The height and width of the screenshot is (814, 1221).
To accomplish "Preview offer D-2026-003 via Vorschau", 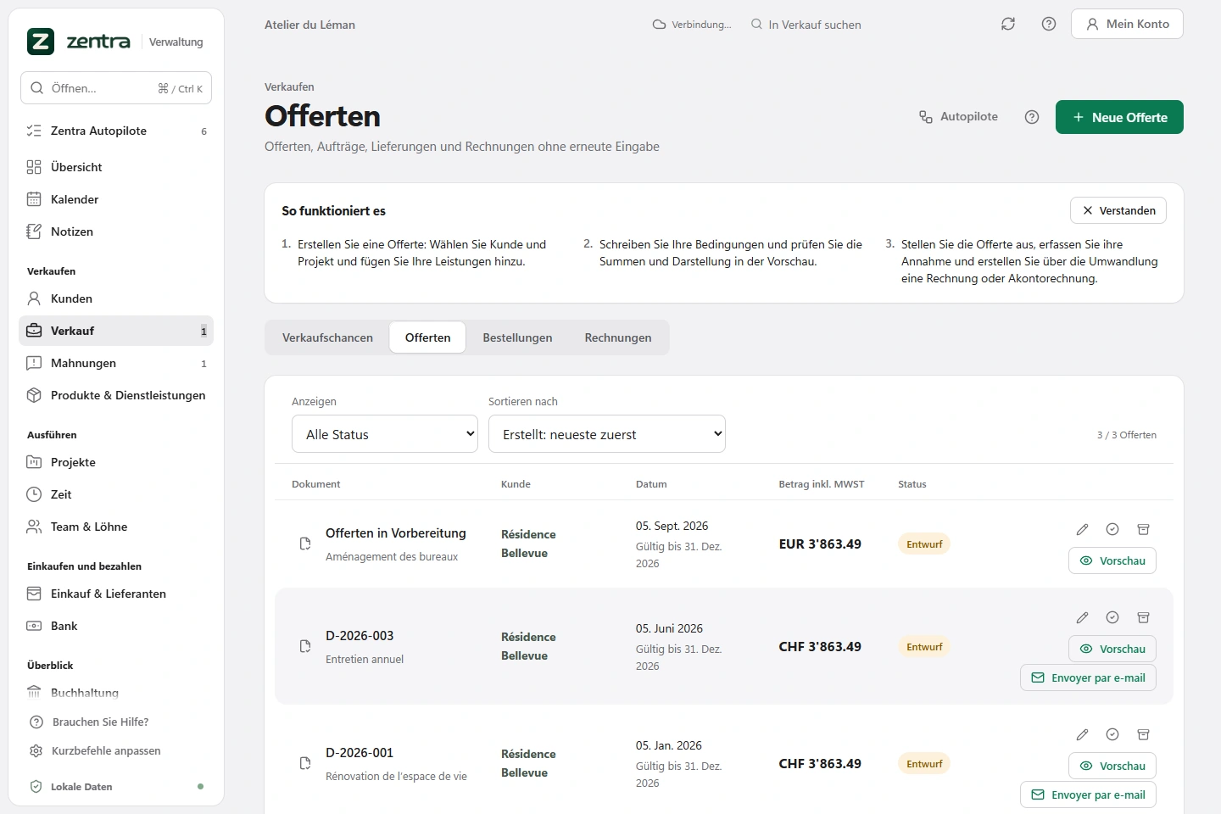I will (1112, 649).
